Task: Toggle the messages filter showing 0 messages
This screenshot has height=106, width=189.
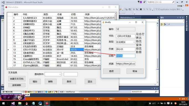Action: tap(49, 92)
